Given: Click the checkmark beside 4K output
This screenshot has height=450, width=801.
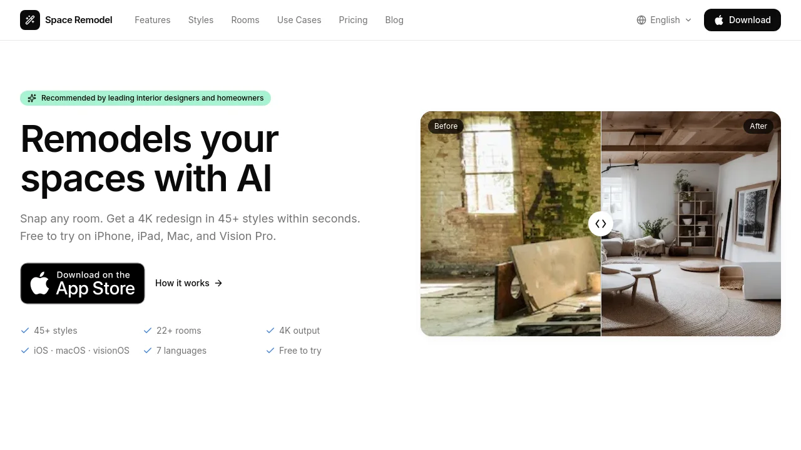Looking at the screenshot, I should tap(270, 331).
